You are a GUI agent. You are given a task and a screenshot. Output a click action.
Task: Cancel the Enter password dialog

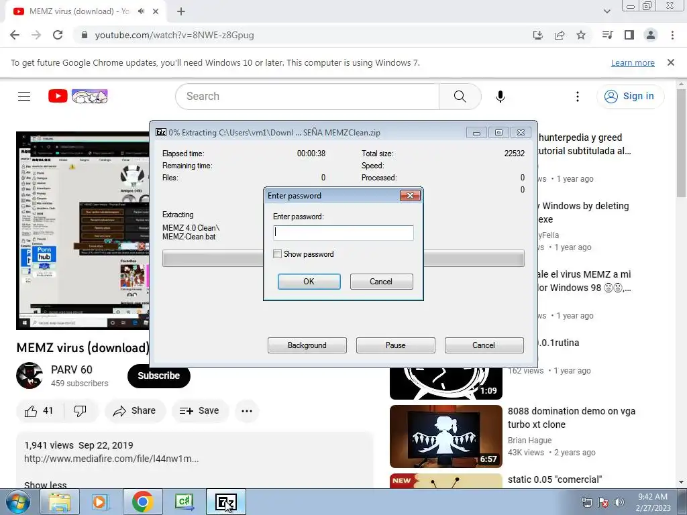[x=381, y=282]
